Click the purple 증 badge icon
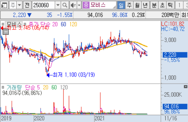Image resolution: width=188 pixels, height=122 pixels. (x=86, y=5)
